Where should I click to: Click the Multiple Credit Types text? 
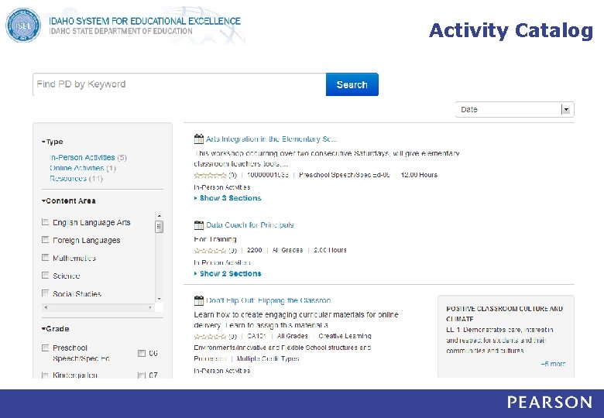[x=268, y=358]
